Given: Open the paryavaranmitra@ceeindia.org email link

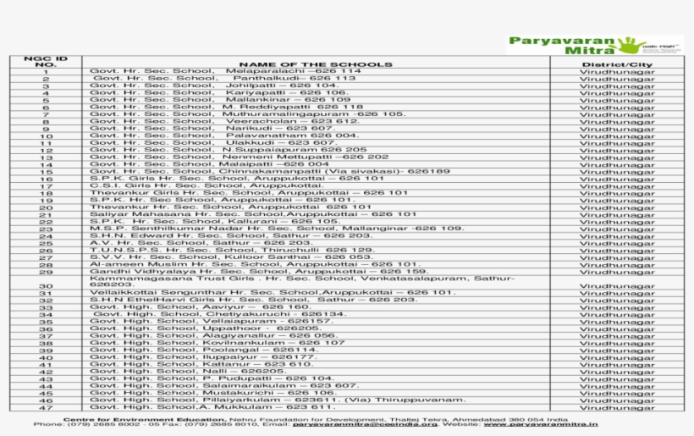Looking at the screenshot, I should click(x=365, y=424).
